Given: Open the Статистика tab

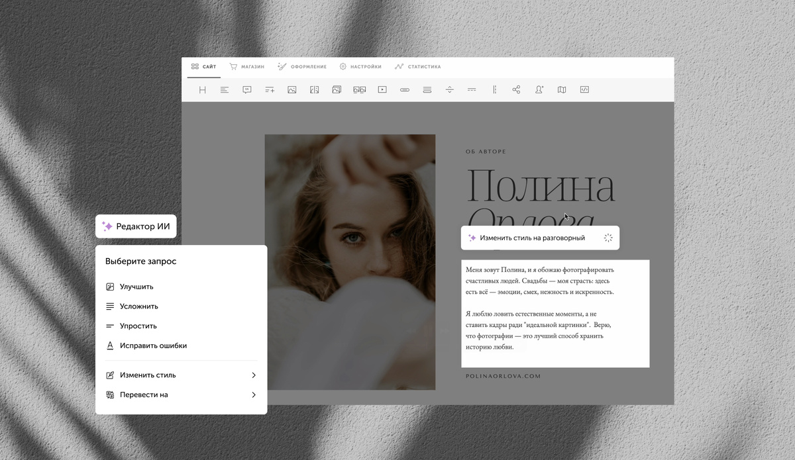Looking at the screenshot, I should [x=417, y=67].
